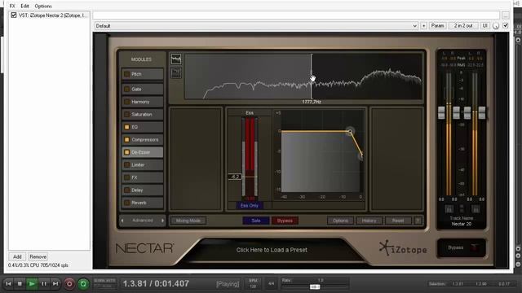The height and width of the screenshot is (293, 522).
Task: Open the Nectar help question mark
Action: [418, 221]
